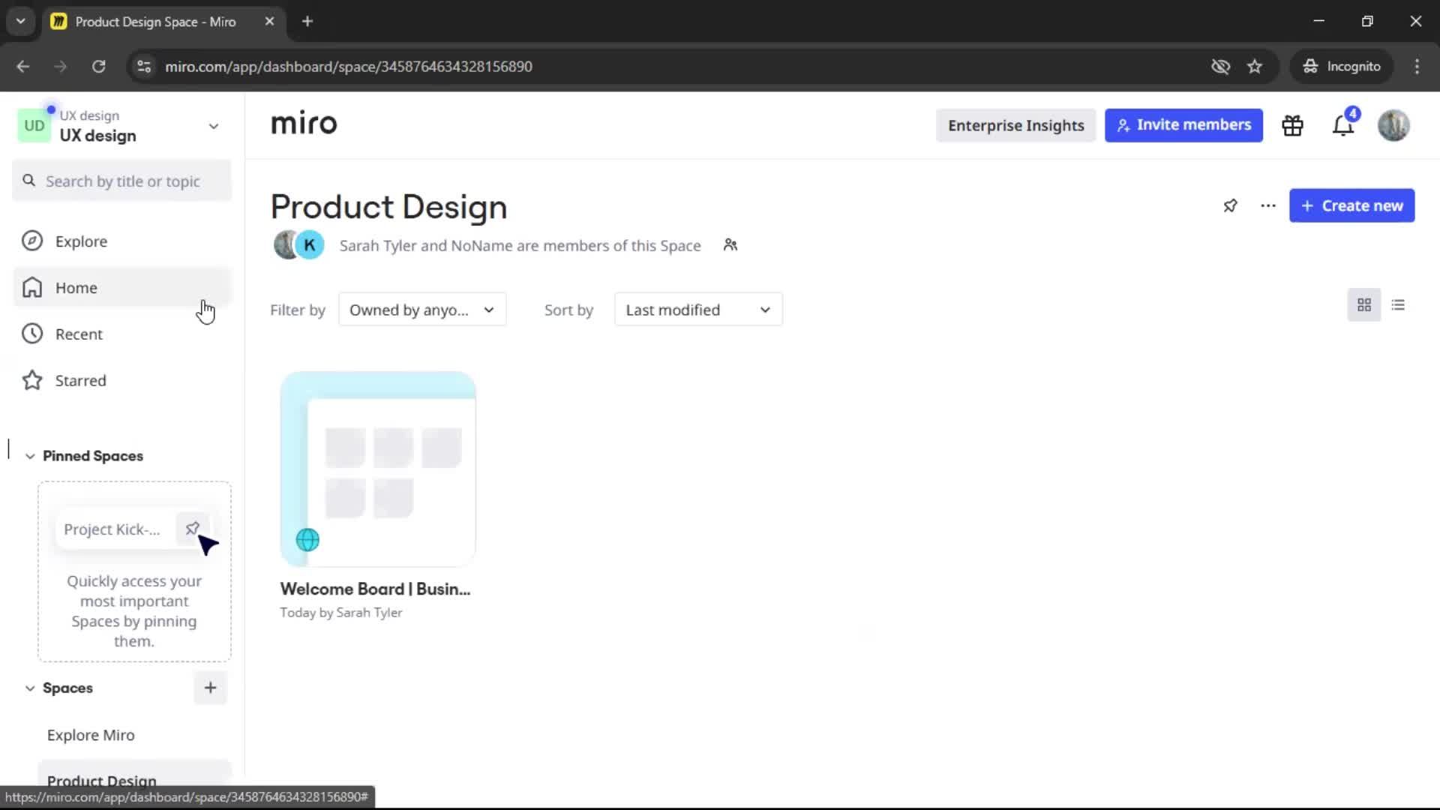Screen dimensions: 1440x810
Task: Open Welcome Board thumbnail
Action: click(378, 469)
